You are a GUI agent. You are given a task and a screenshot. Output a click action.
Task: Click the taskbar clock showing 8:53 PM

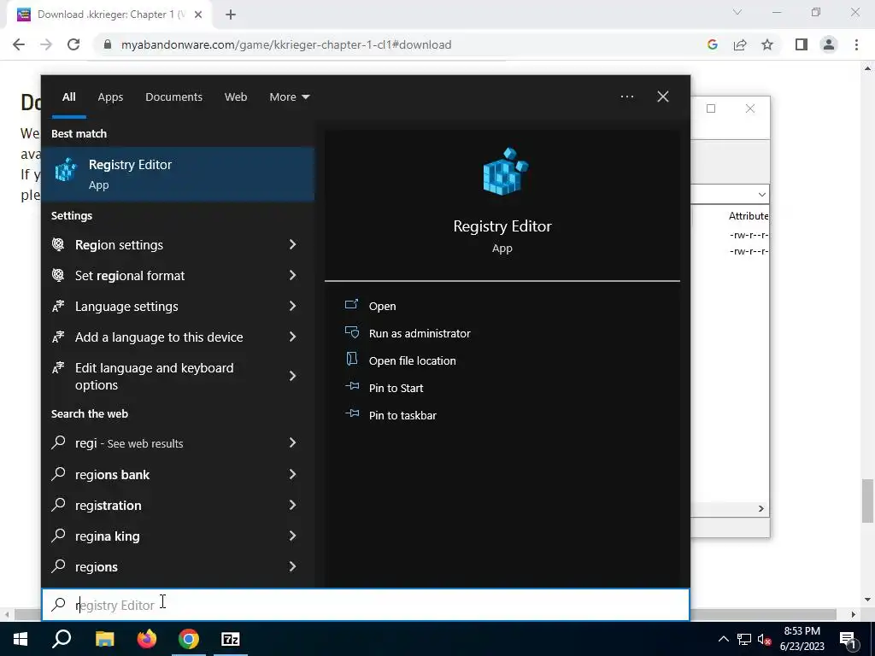click(x=802, y=639)
